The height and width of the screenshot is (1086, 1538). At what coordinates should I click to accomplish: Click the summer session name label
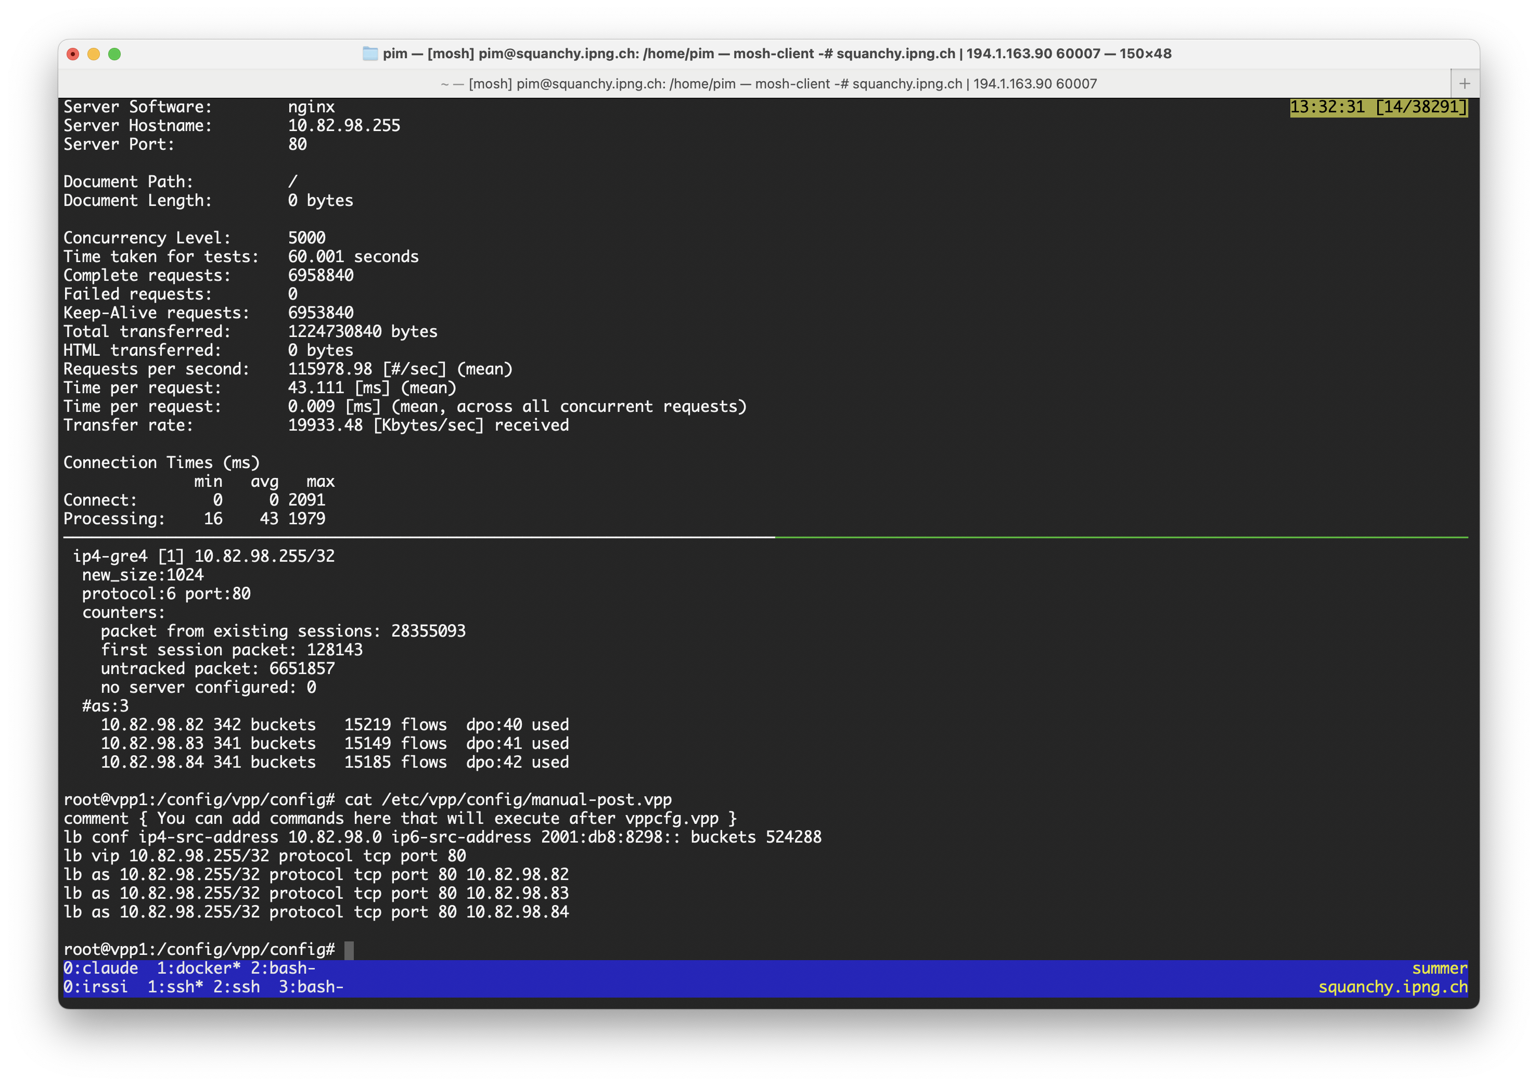(1439, 968)
